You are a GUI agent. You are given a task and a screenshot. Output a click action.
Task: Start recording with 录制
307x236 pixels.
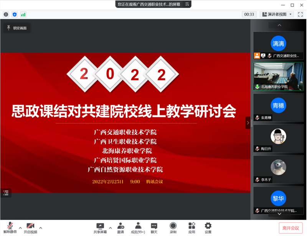coord(173,228)
